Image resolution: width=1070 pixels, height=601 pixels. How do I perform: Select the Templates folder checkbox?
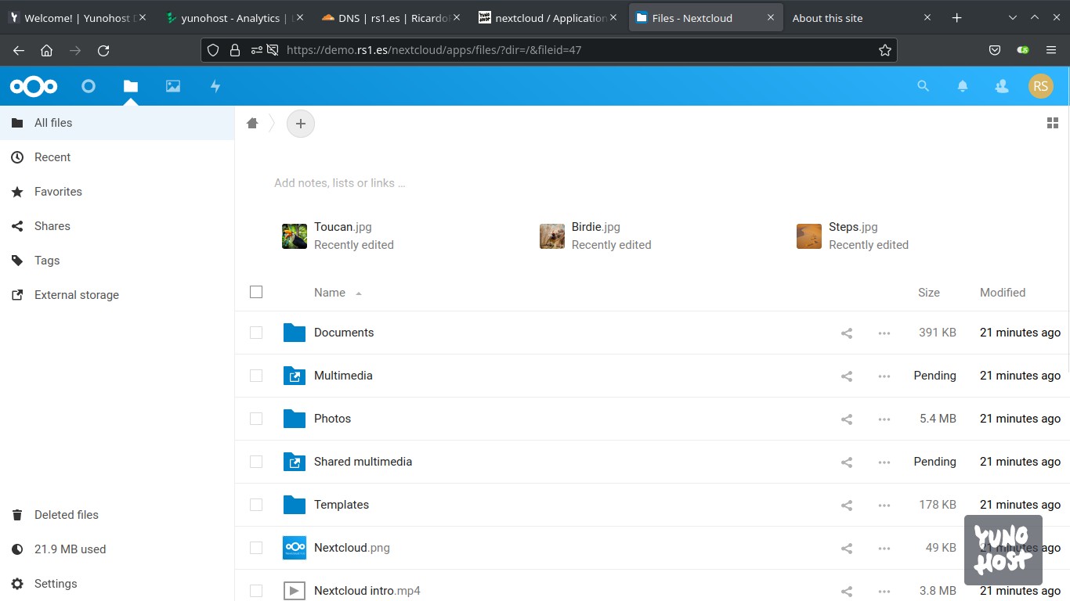256,505
